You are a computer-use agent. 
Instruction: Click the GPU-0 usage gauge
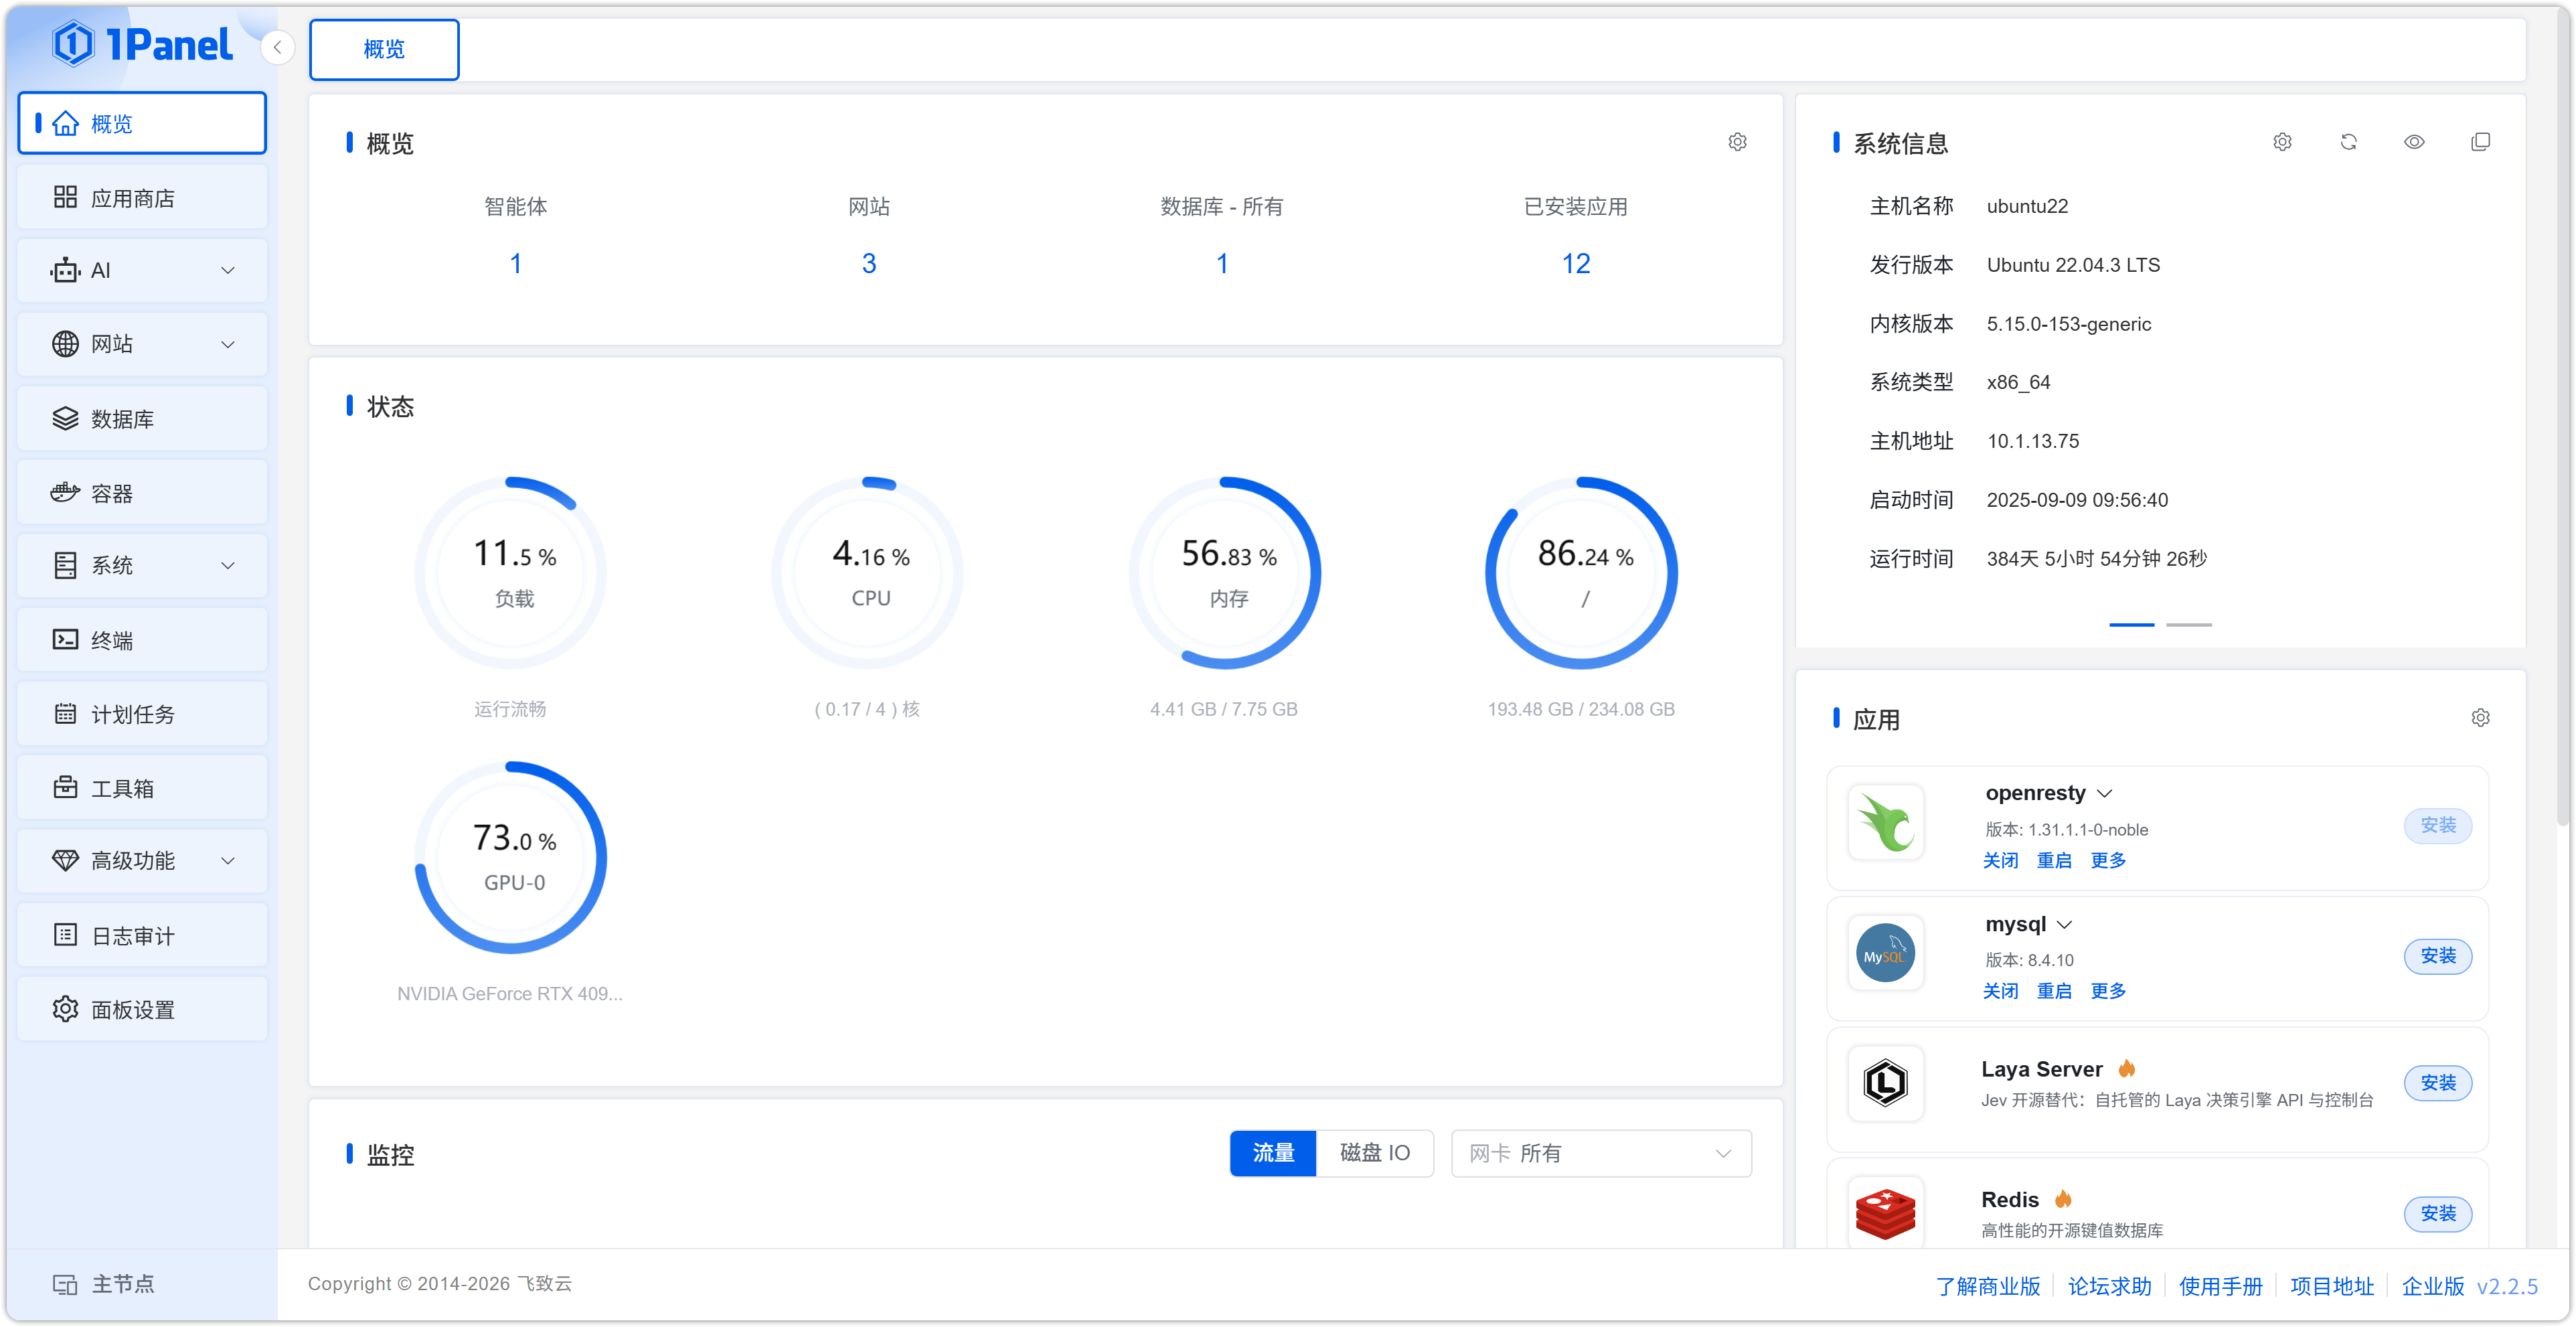pos(511,857)
